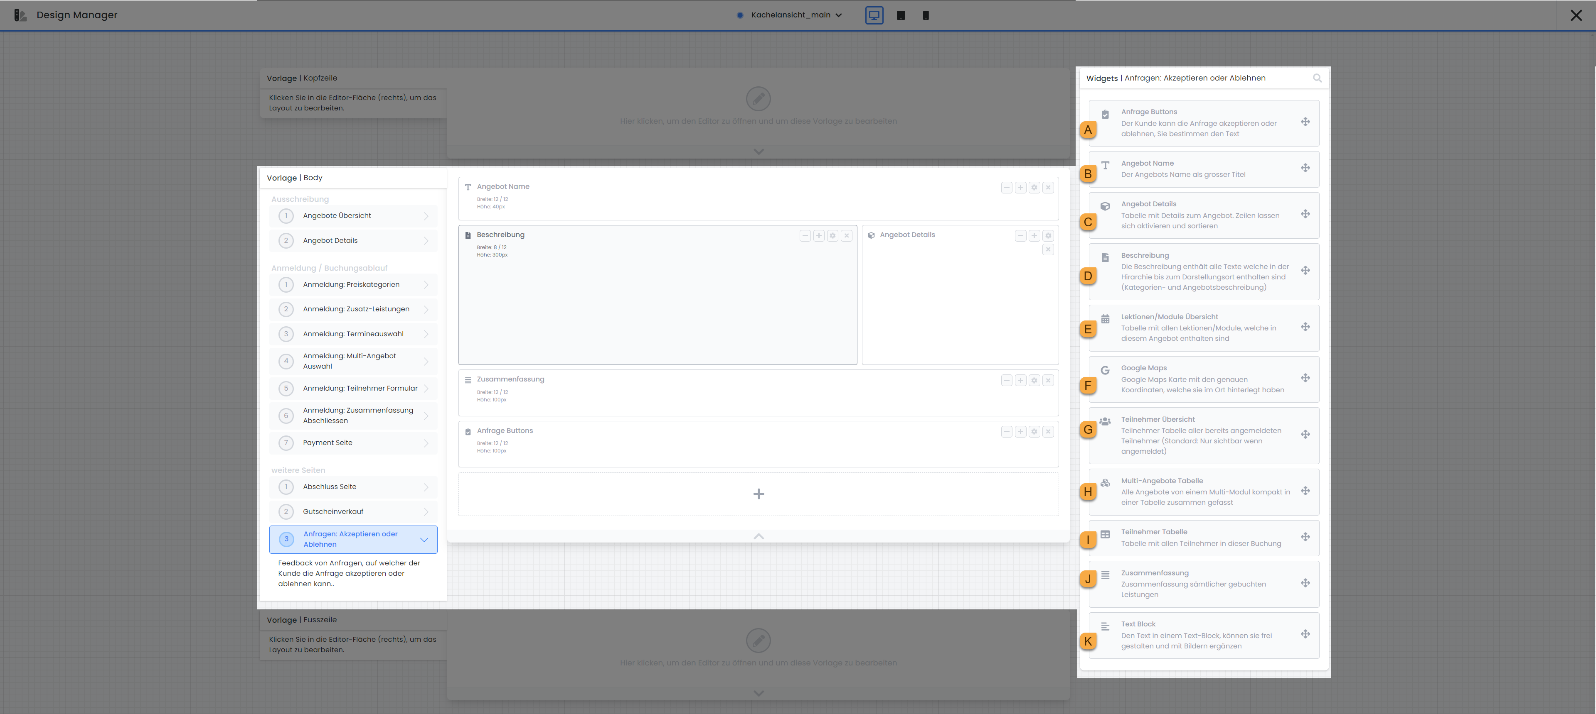This screenshot has width=1596, height=714.
Task: Expand the Kopfzeile section with the down chevron
Action: pyautogui.click(x=759, y=152)
